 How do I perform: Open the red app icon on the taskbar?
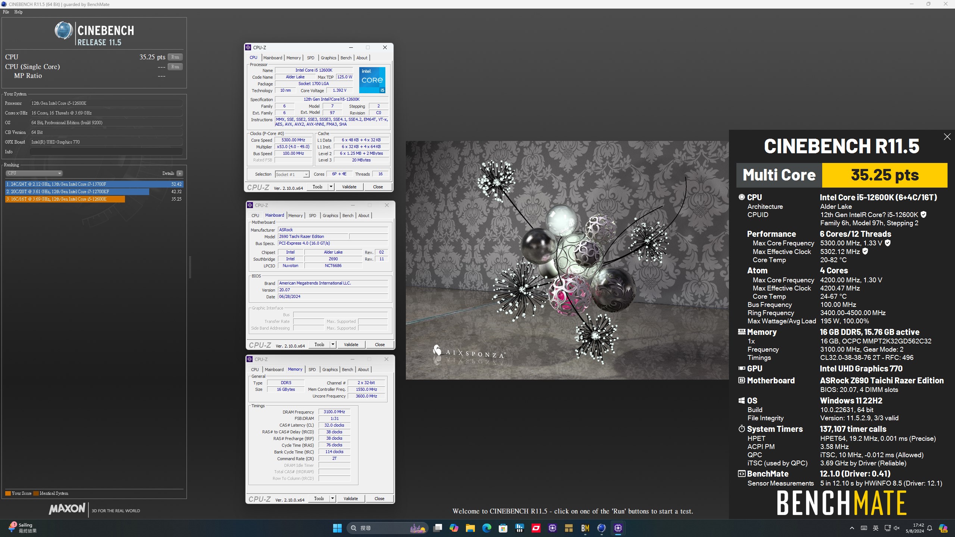[536, 528]
